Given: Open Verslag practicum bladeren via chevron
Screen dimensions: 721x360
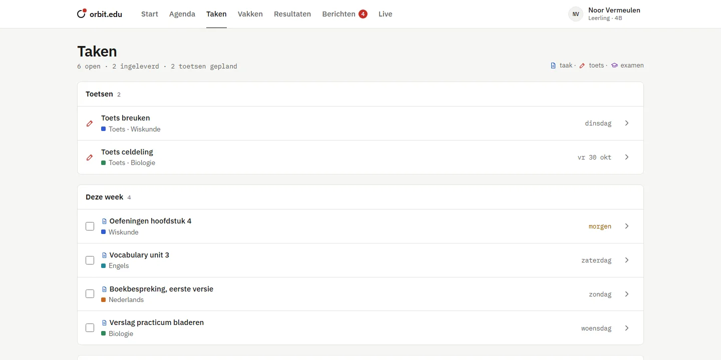Looking at the screenshot, I should point(627,328).
